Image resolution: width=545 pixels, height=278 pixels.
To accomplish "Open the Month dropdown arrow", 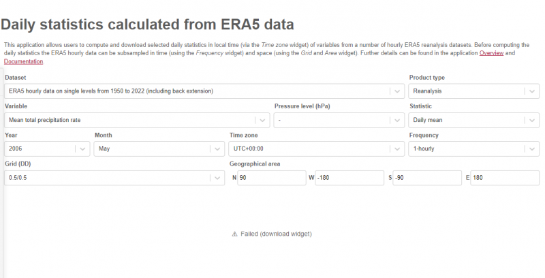I will [x=216, y=149].
